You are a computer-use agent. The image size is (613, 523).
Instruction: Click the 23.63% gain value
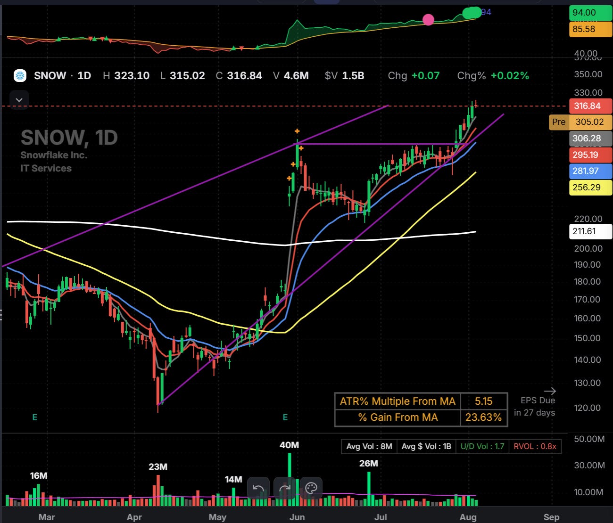484,417
